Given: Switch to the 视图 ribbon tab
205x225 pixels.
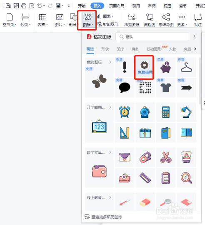Looking at the screenshot, I should (x=167, y=6).
